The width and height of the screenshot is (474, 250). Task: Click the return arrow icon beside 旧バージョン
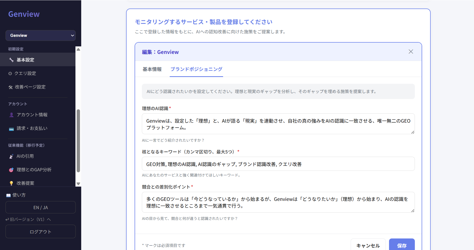coord(7,219)
